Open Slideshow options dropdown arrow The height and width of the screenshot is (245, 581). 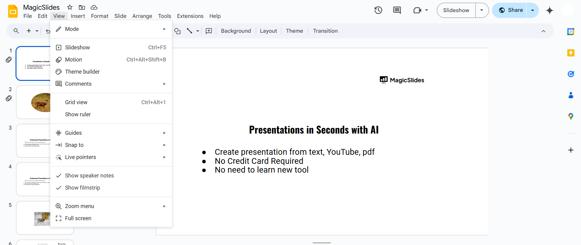coord(482,10)
